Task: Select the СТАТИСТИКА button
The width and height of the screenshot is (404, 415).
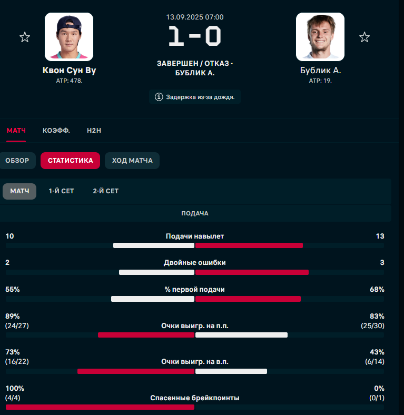Action: [71, 161]
